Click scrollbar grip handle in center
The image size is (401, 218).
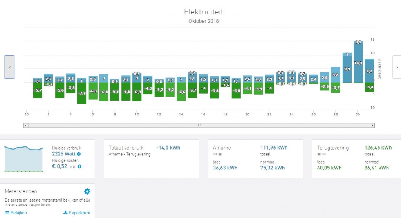199,125
